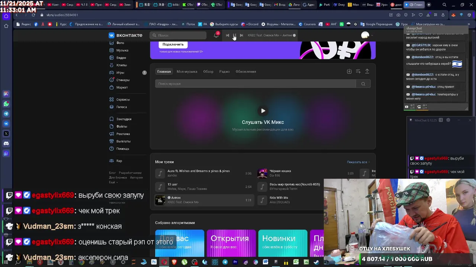This screenshot has height=267, width=476.
Task: Open the Новинки playlist card
Action: [283, 243]
